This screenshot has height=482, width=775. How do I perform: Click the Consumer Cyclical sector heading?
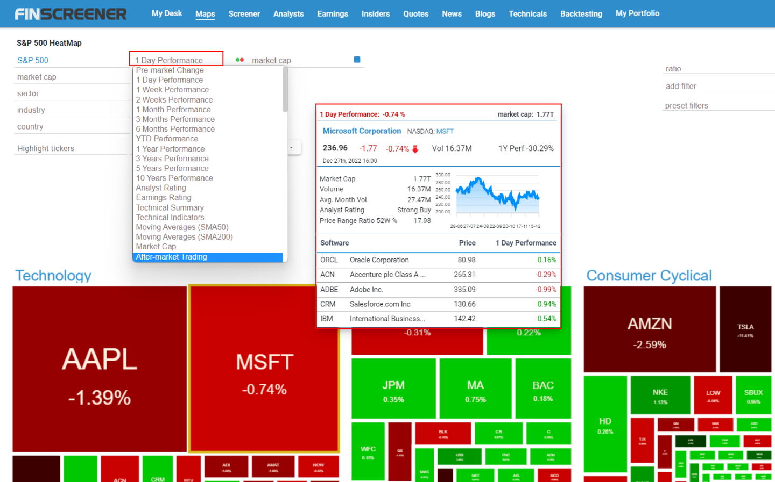coord(649,275)
